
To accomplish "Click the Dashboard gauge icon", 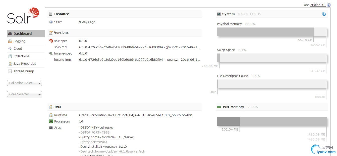I will [x=10, y=34].
